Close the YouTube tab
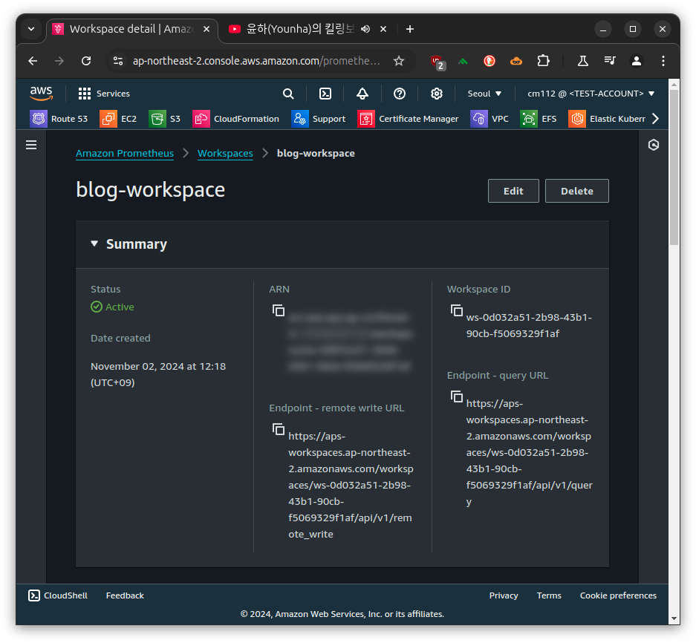The height and width of the screenshot is (643, 696). click(x=383, y=29)
